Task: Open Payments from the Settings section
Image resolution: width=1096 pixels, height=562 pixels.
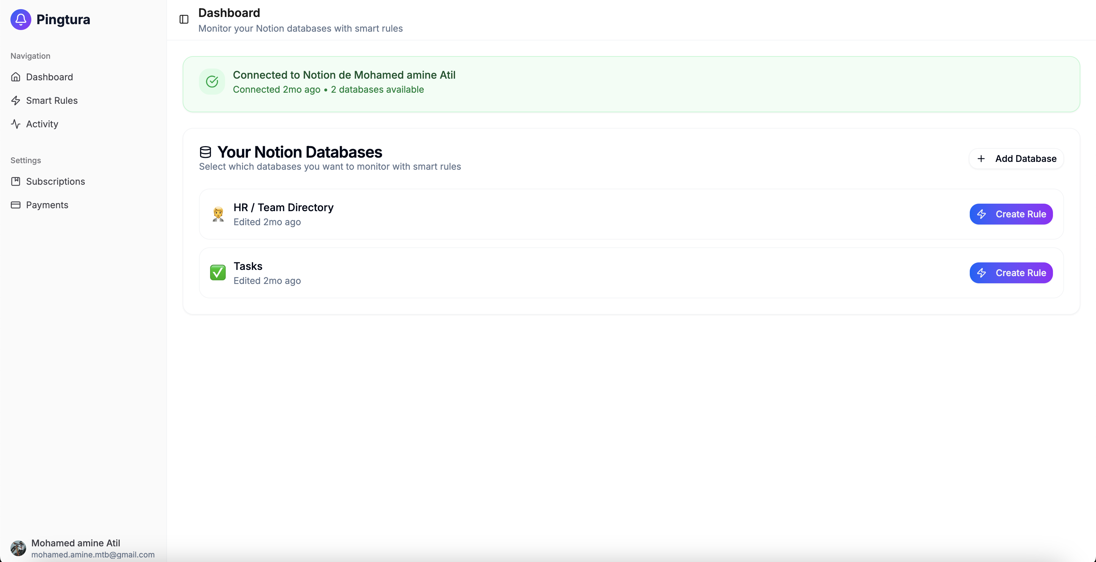Action: (x=47, y=205)
